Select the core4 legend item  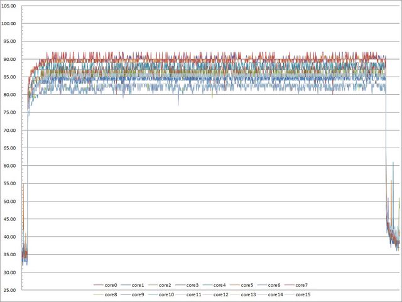[x=222, y=285]
